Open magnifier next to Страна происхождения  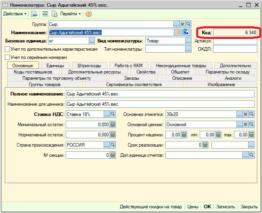tap(113, 145)
